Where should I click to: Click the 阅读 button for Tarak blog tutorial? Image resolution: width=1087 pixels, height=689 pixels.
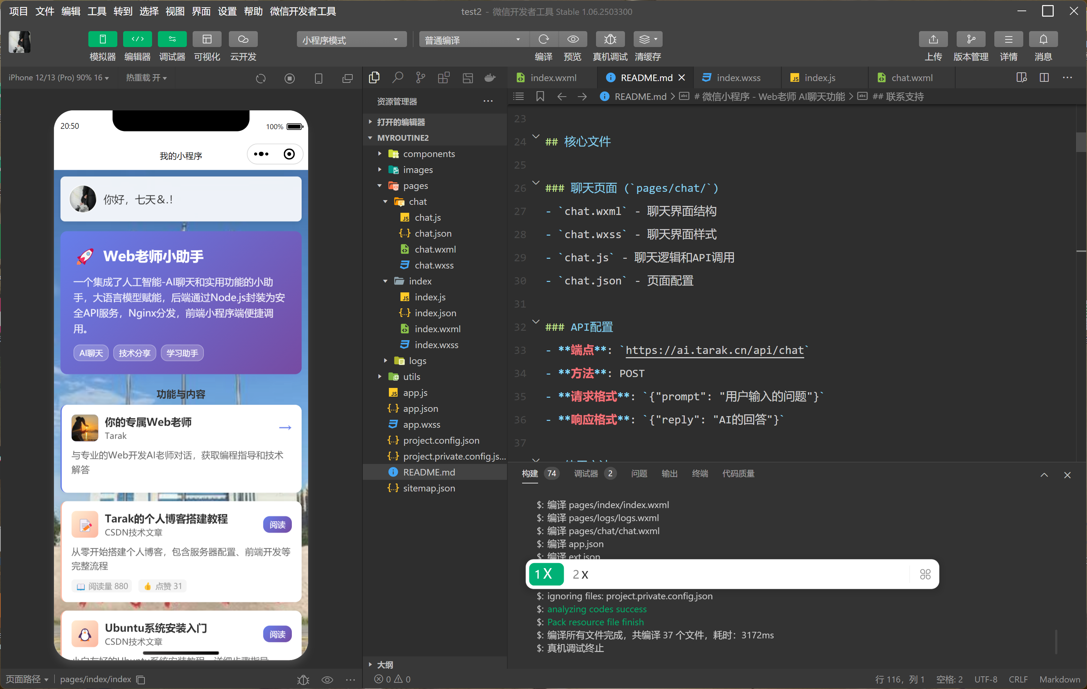click(x=277, y=524)
